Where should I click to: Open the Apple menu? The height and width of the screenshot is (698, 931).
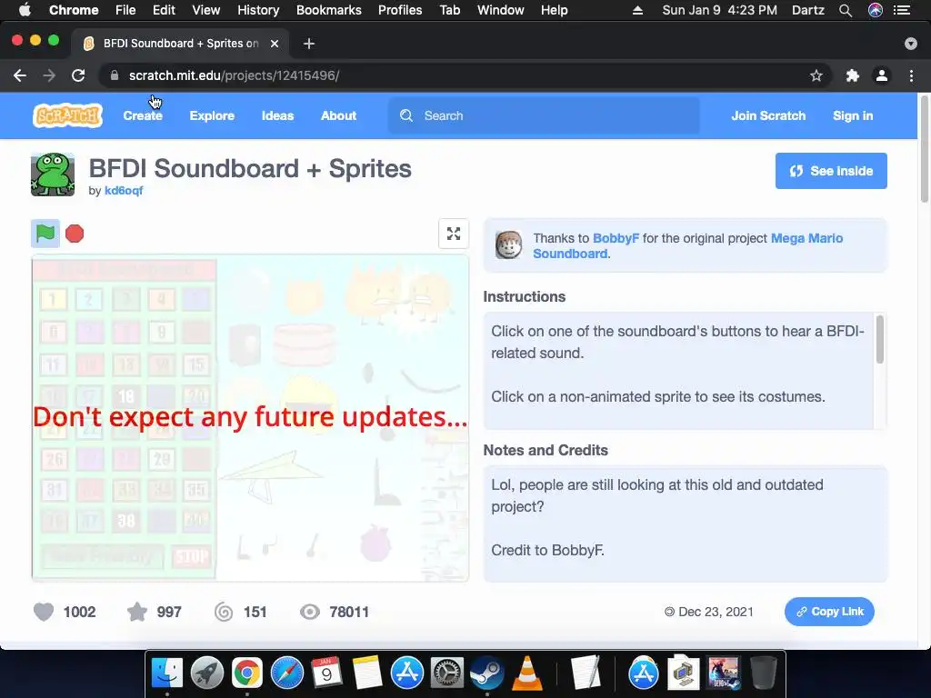pyautogui.click(x=25, y=10)
